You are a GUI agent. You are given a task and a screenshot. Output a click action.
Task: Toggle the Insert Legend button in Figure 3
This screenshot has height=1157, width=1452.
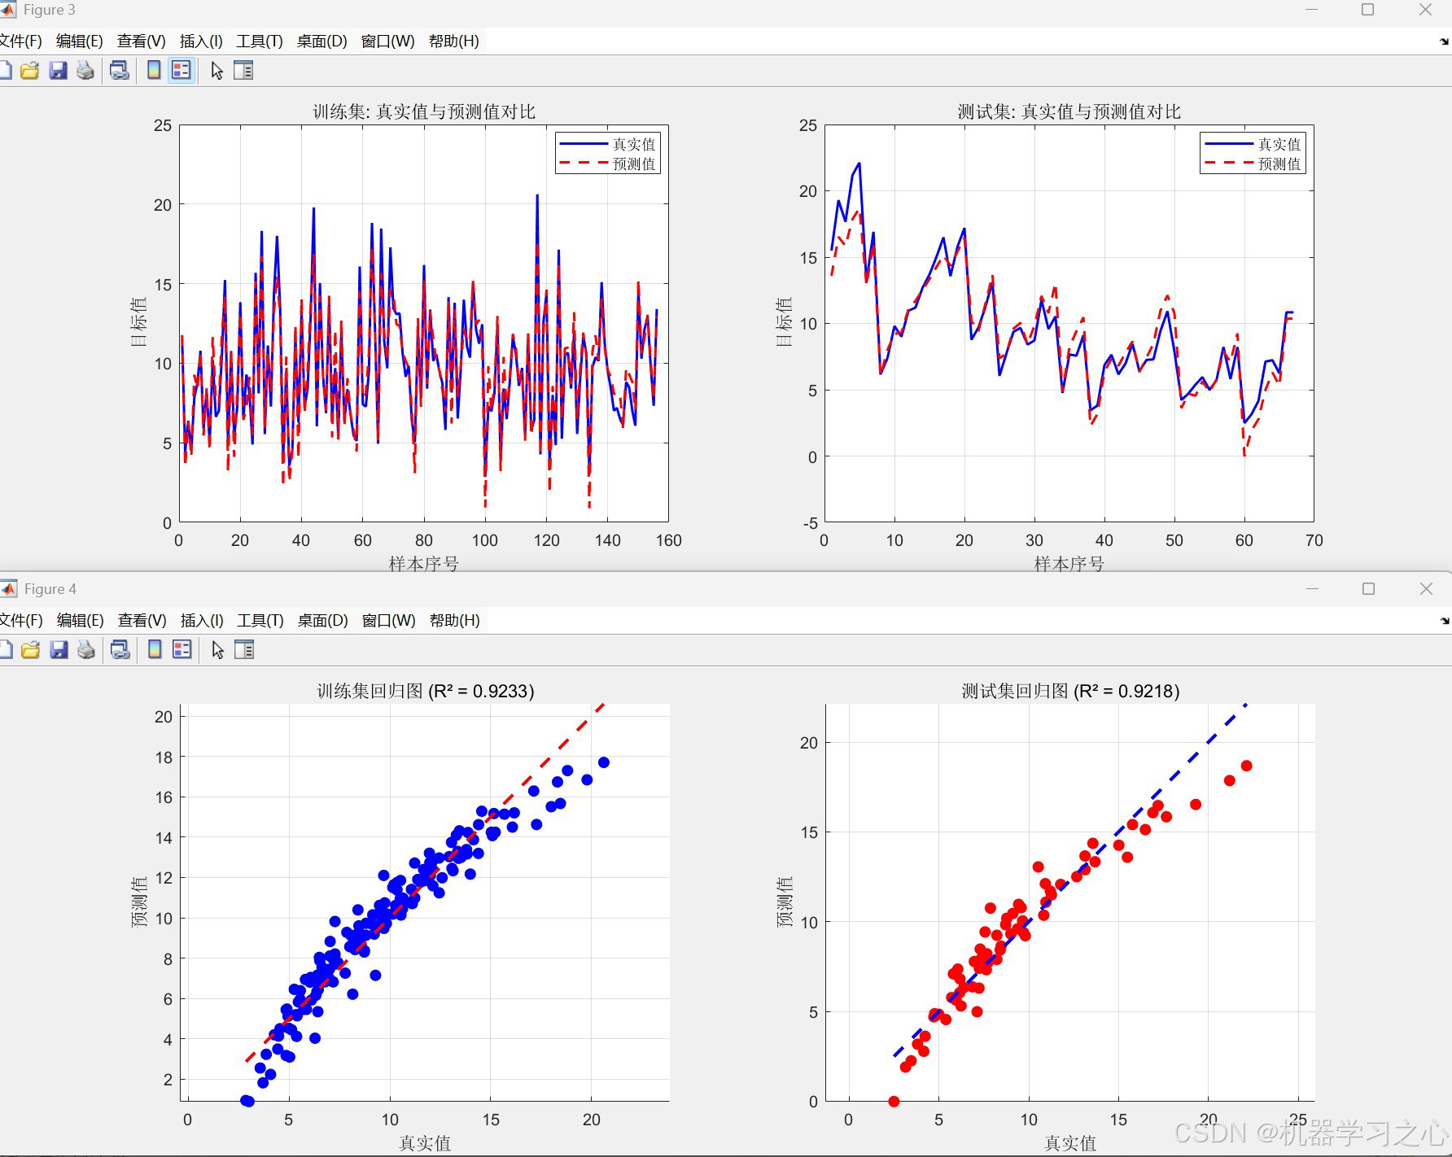click(181, 71)
